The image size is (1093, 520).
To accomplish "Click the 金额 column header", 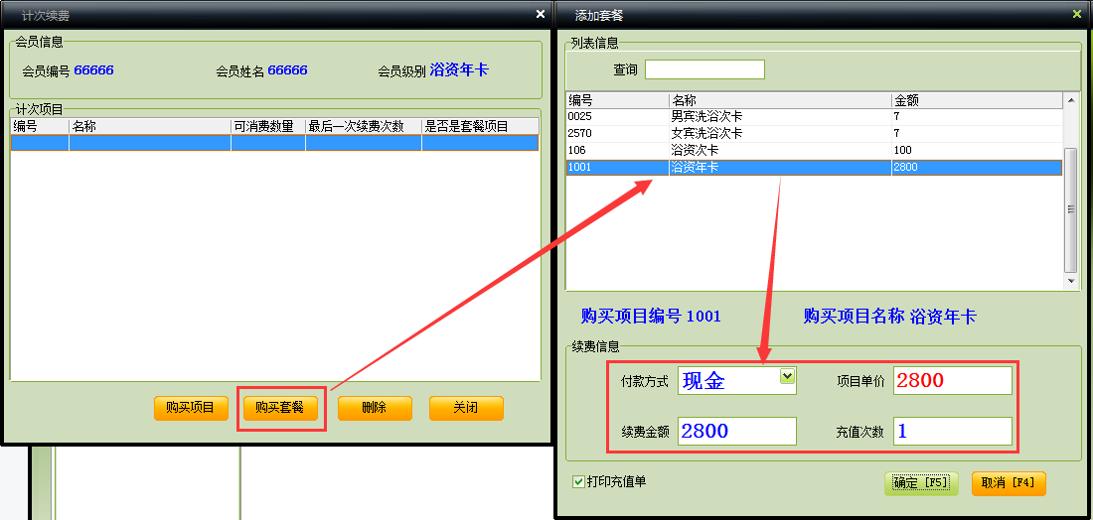I will click(977, 101).
